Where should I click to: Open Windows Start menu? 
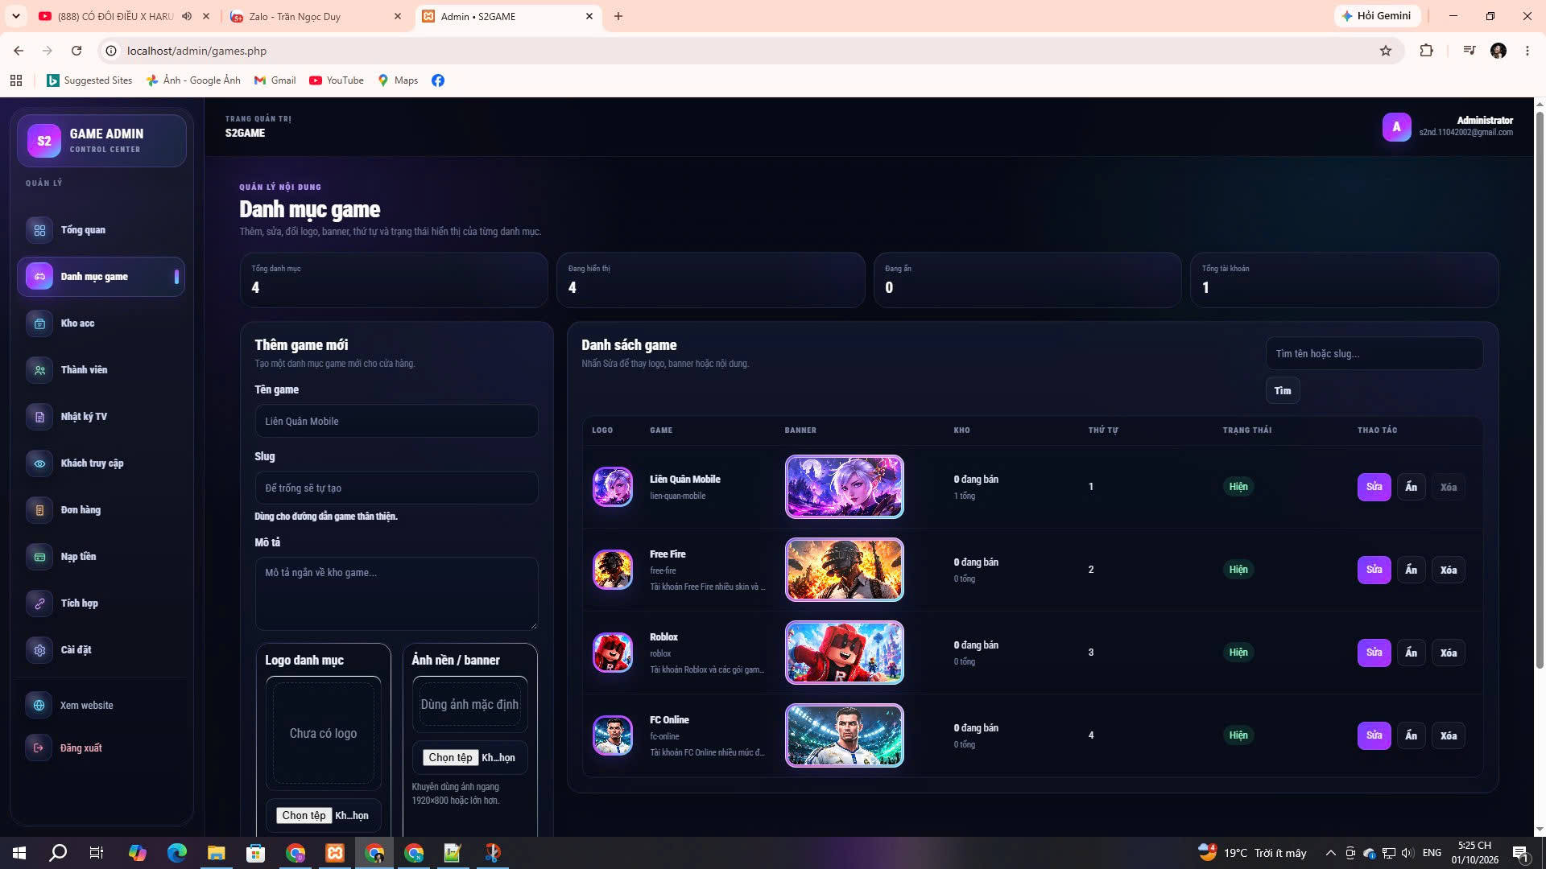pyautogui.click(x=19, y=853)
